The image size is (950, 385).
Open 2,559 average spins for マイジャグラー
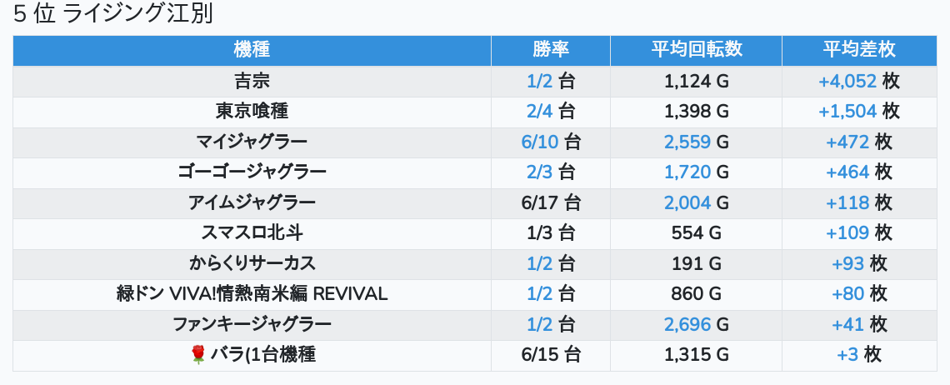click(687, 142)
